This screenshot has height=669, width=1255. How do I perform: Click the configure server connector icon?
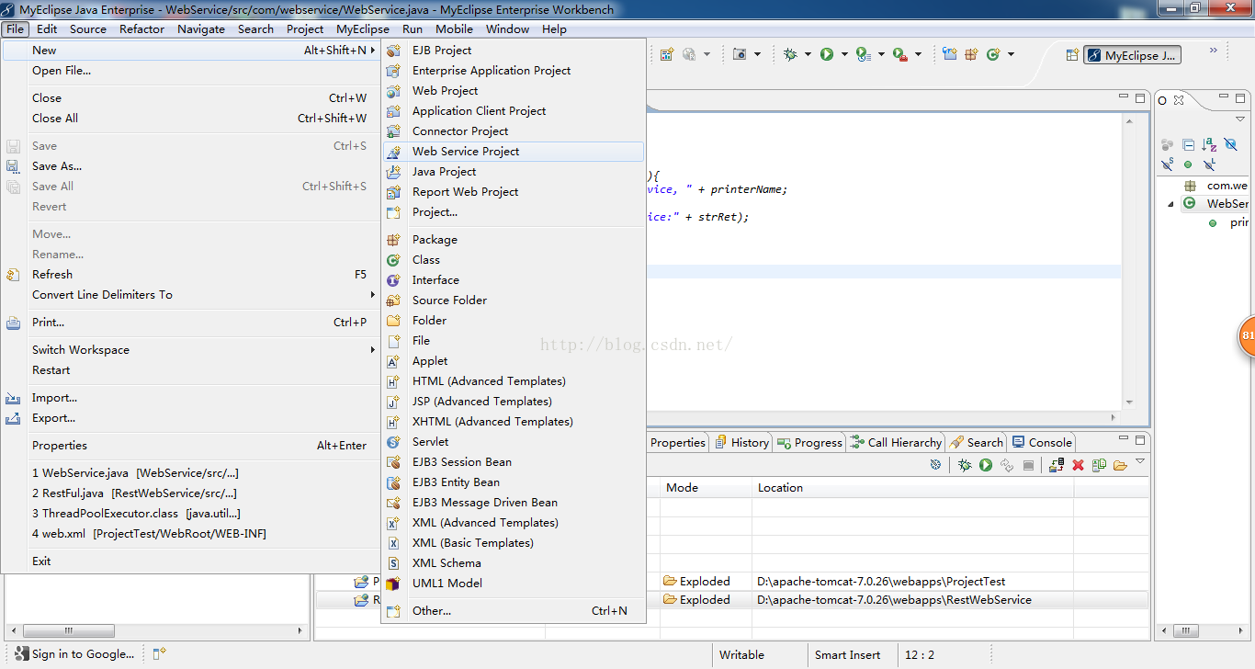[x=935, y=465]
